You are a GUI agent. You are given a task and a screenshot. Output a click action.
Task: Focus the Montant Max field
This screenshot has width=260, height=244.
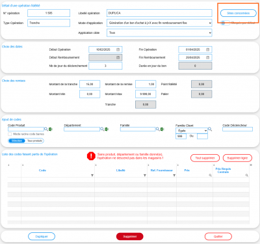146,94
